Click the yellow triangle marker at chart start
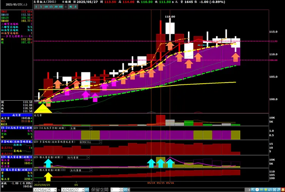 coord(43,108)
